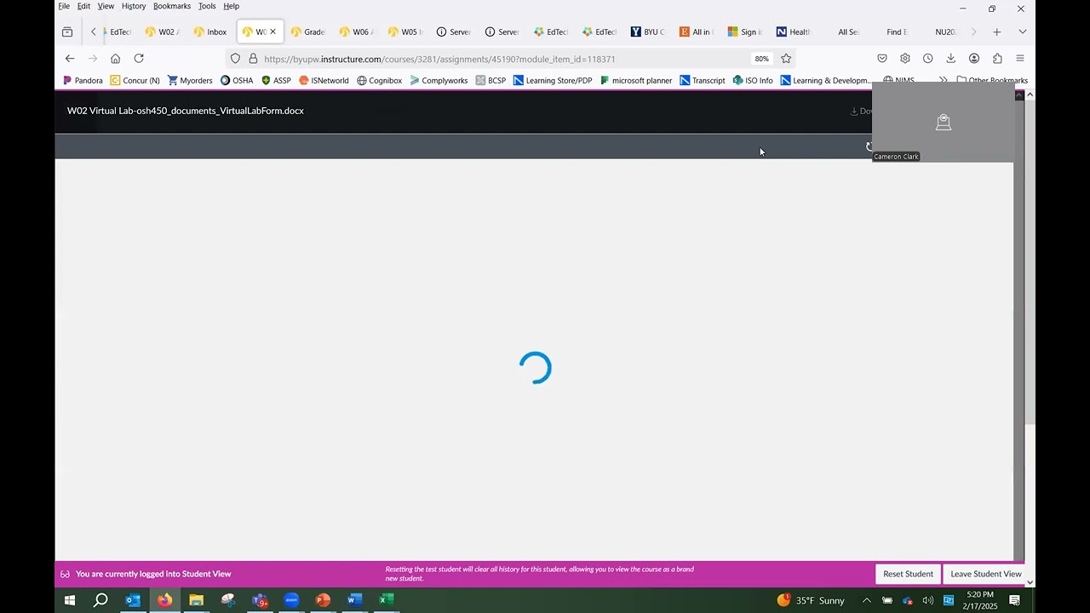Open the browser settings gear icon

(x=905, y=59)
